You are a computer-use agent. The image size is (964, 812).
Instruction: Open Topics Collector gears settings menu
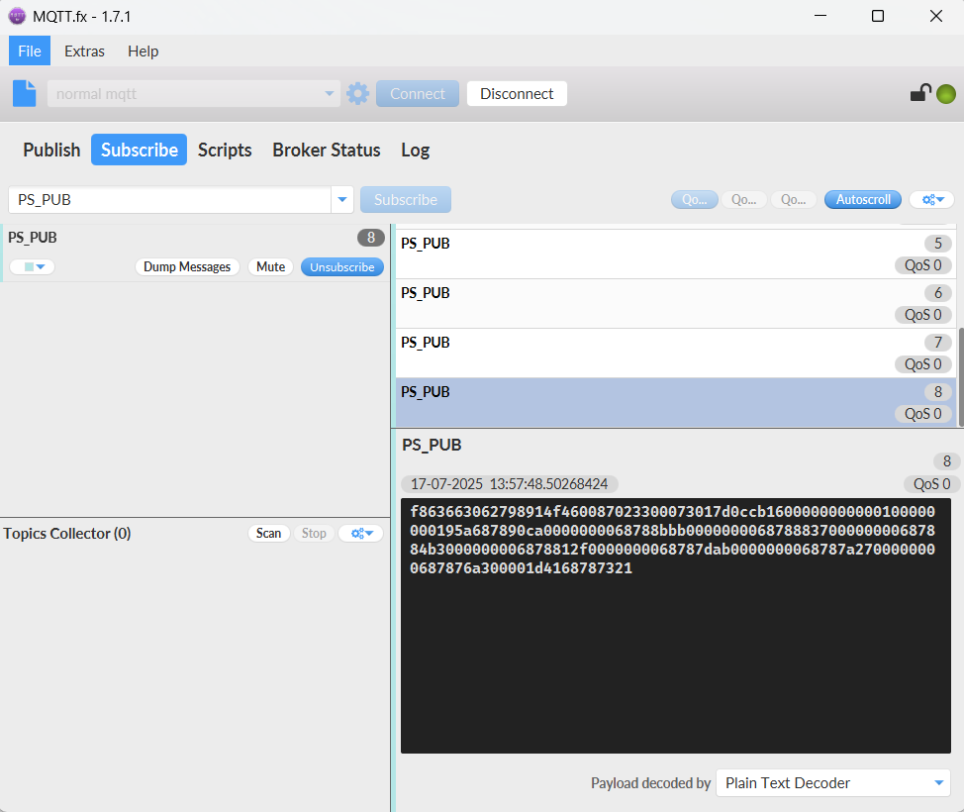coord(361,534)
